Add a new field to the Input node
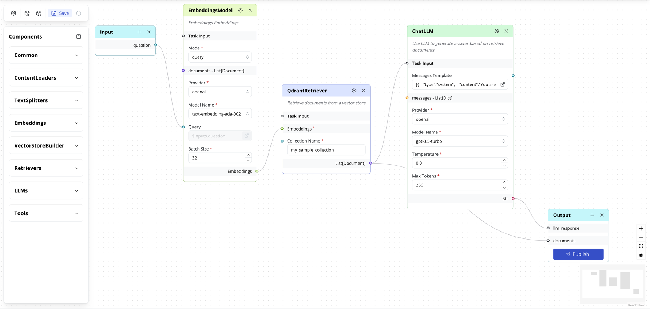The image size is (650, 309). click(139, 32)
